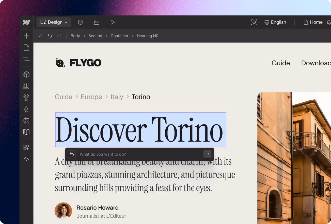Click Rosario Howard's avatar photo
This screenshot has width=331, height=224.
64,211
